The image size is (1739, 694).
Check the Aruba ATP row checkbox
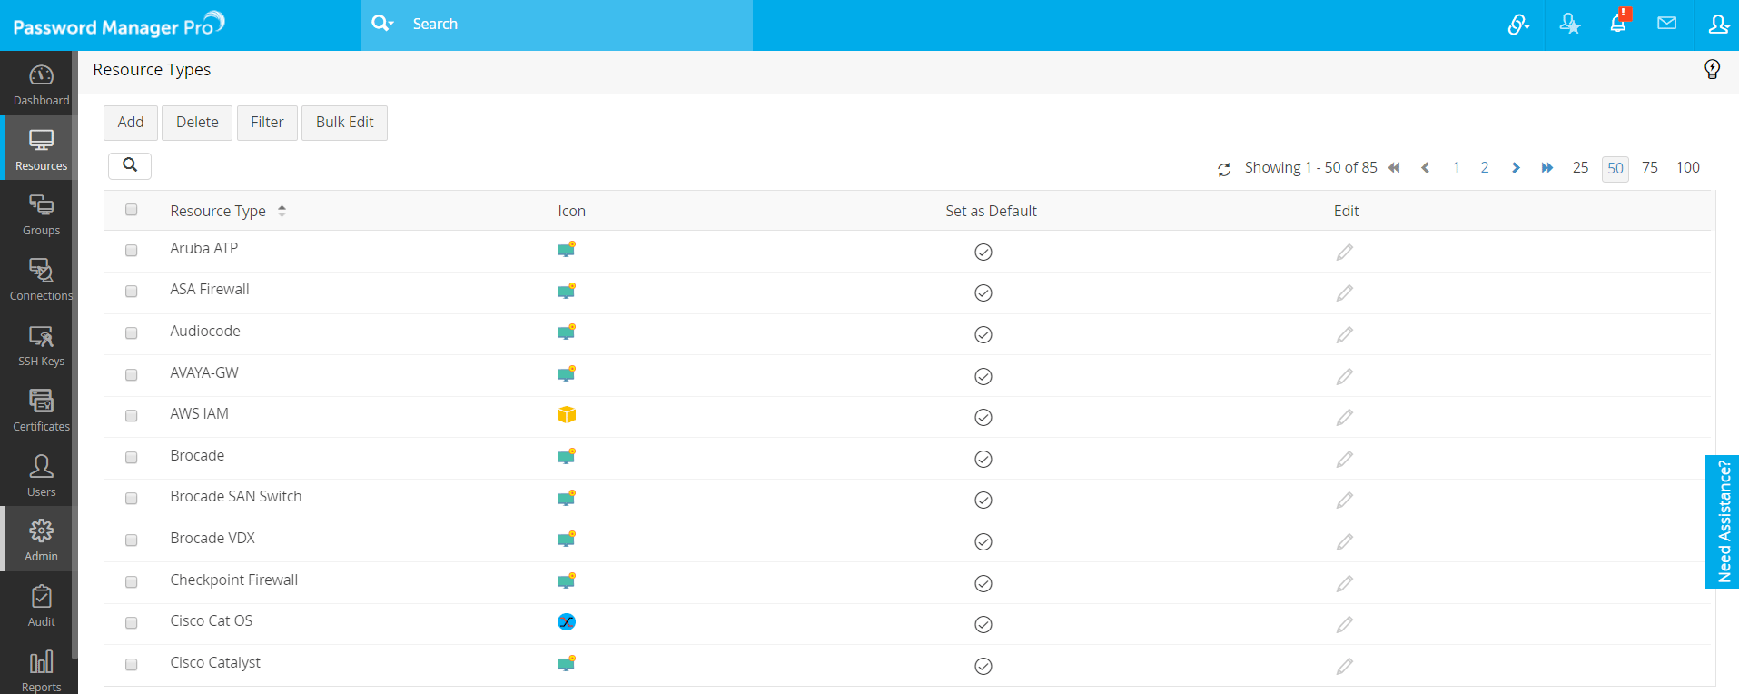132,251
